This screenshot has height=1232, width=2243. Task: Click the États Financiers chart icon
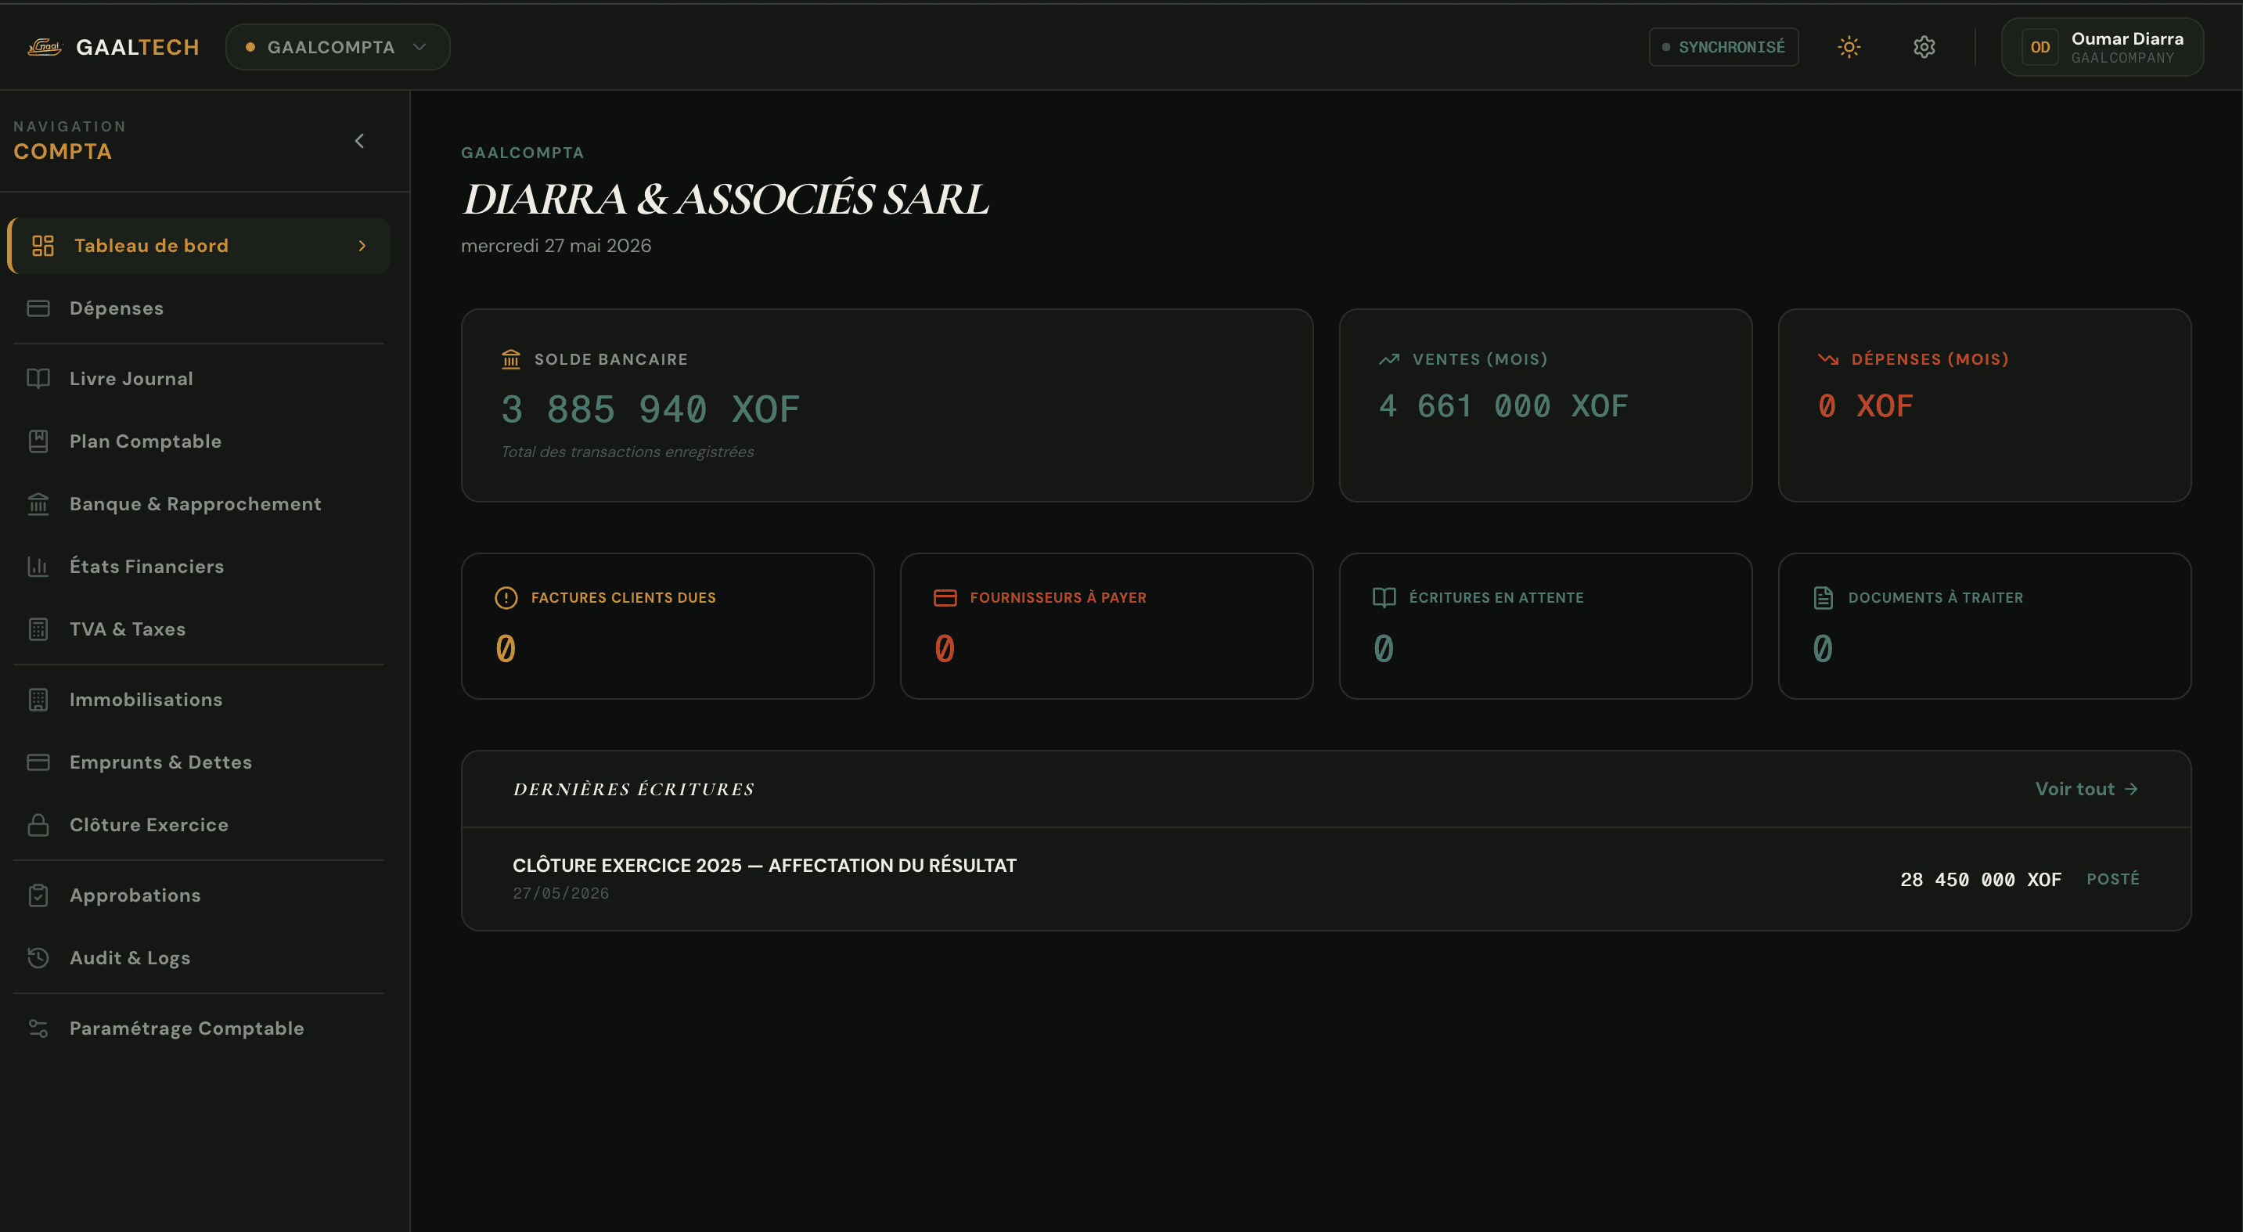[x=38, y=567]
